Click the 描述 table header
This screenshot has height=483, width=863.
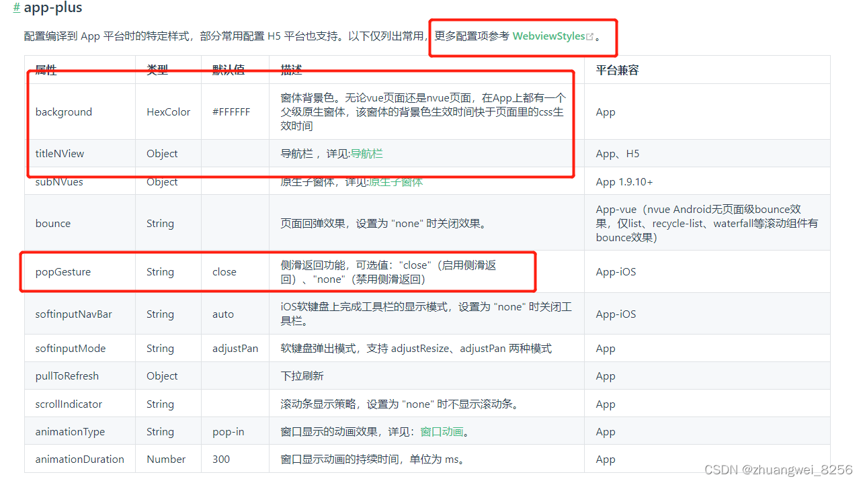[x=290, y=70]
